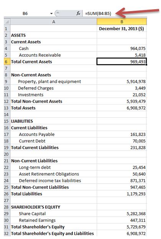
Task: Select the Property, plant and equipment cell
Action: (54, 81)
